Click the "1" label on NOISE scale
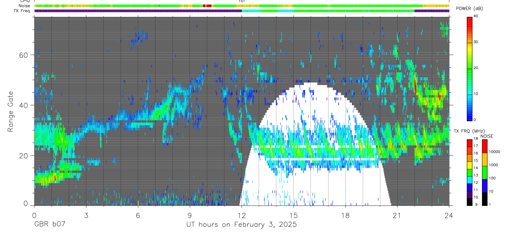Image resolution: width=505 pixels, height=233 pixels. (490, 204)
